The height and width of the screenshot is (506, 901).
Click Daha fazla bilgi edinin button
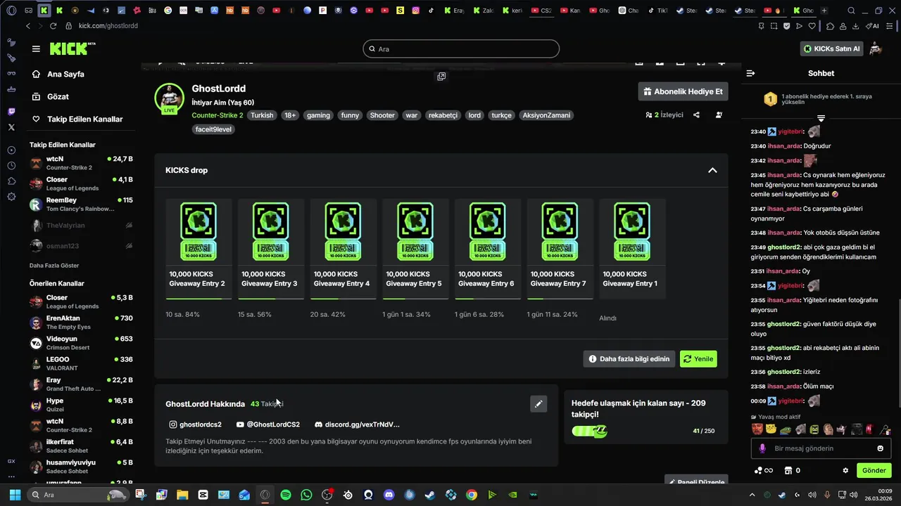click(629, 358)
